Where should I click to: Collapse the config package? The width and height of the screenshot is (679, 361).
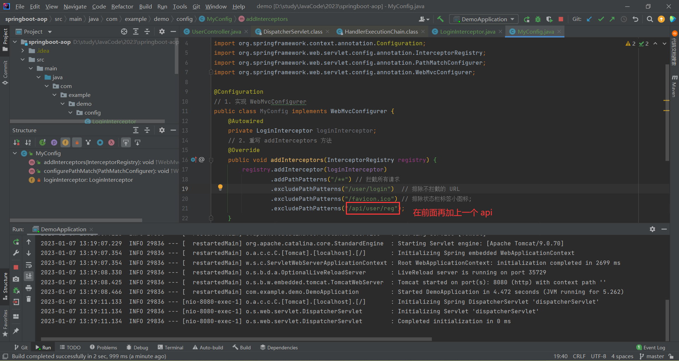point(70,112)
